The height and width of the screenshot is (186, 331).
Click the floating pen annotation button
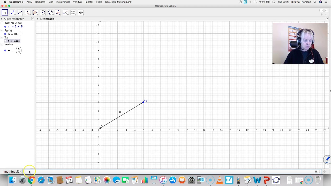327,159
